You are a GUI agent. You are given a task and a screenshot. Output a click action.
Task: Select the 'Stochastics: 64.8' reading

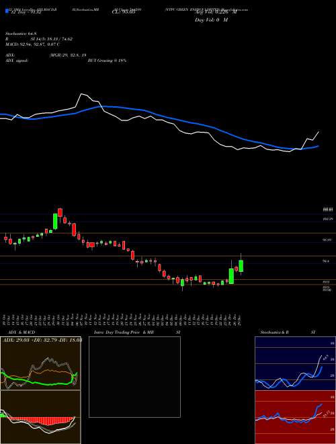[x=19, y=34]
